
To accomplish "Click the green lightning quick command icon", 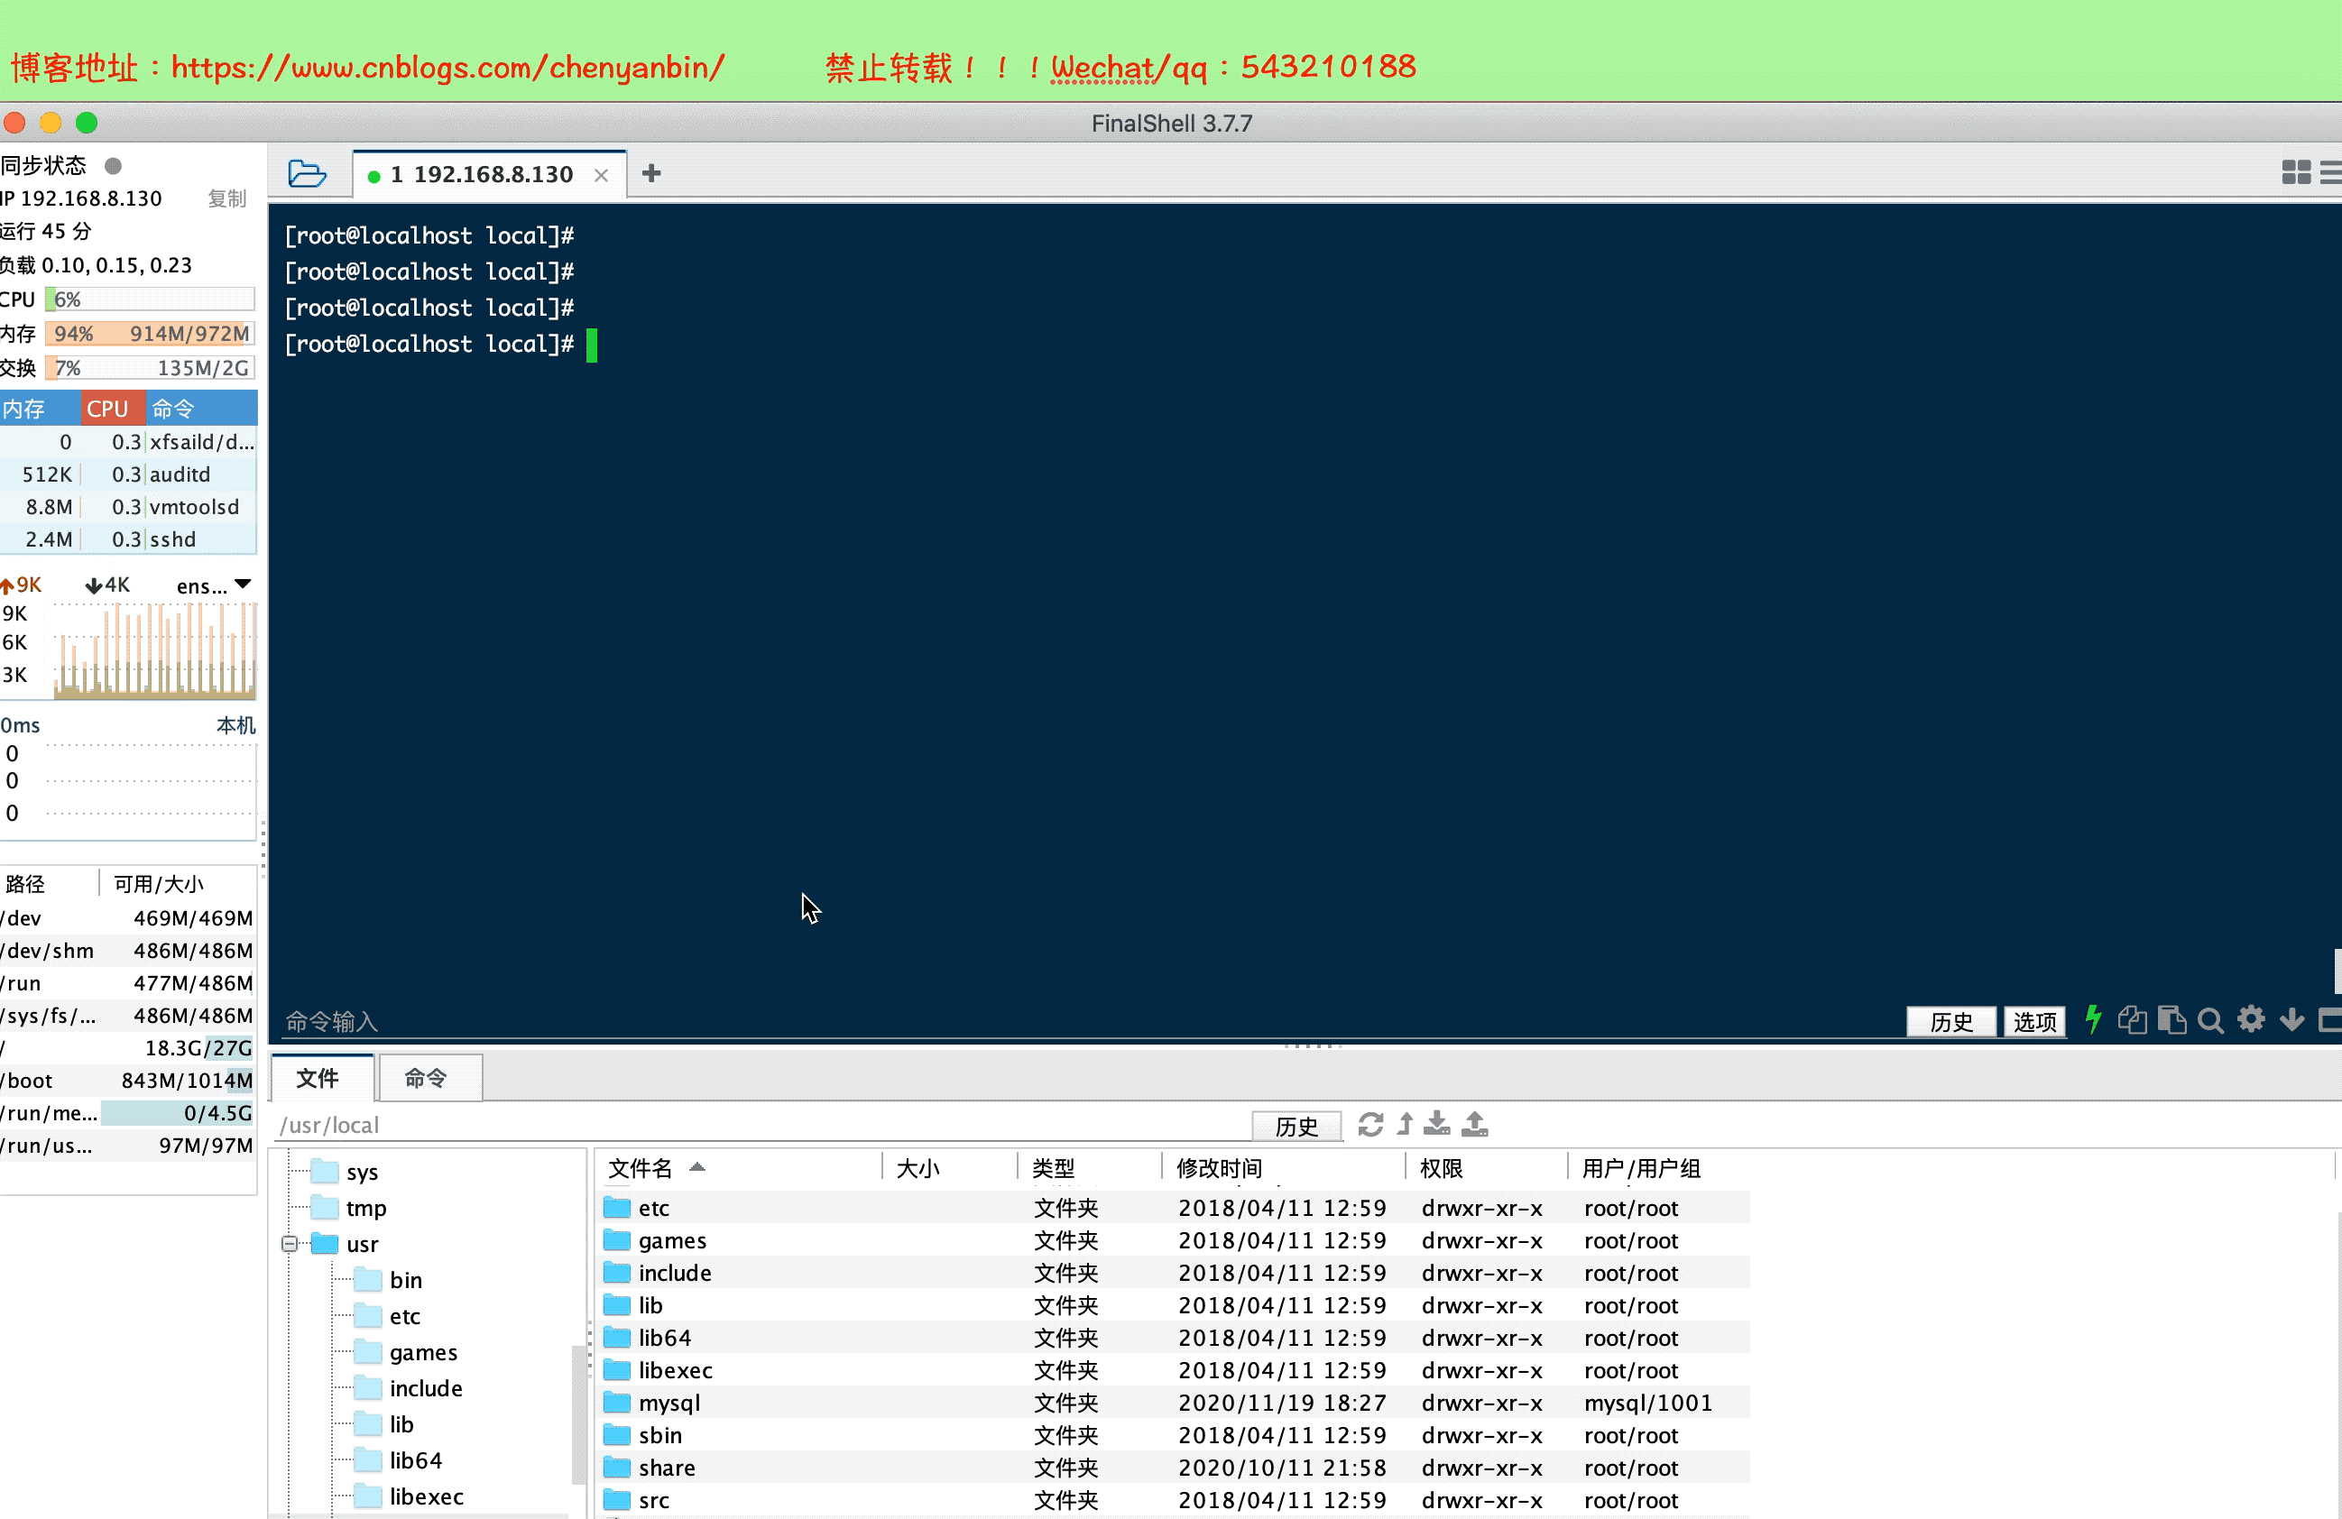I will point(2093,1019).
